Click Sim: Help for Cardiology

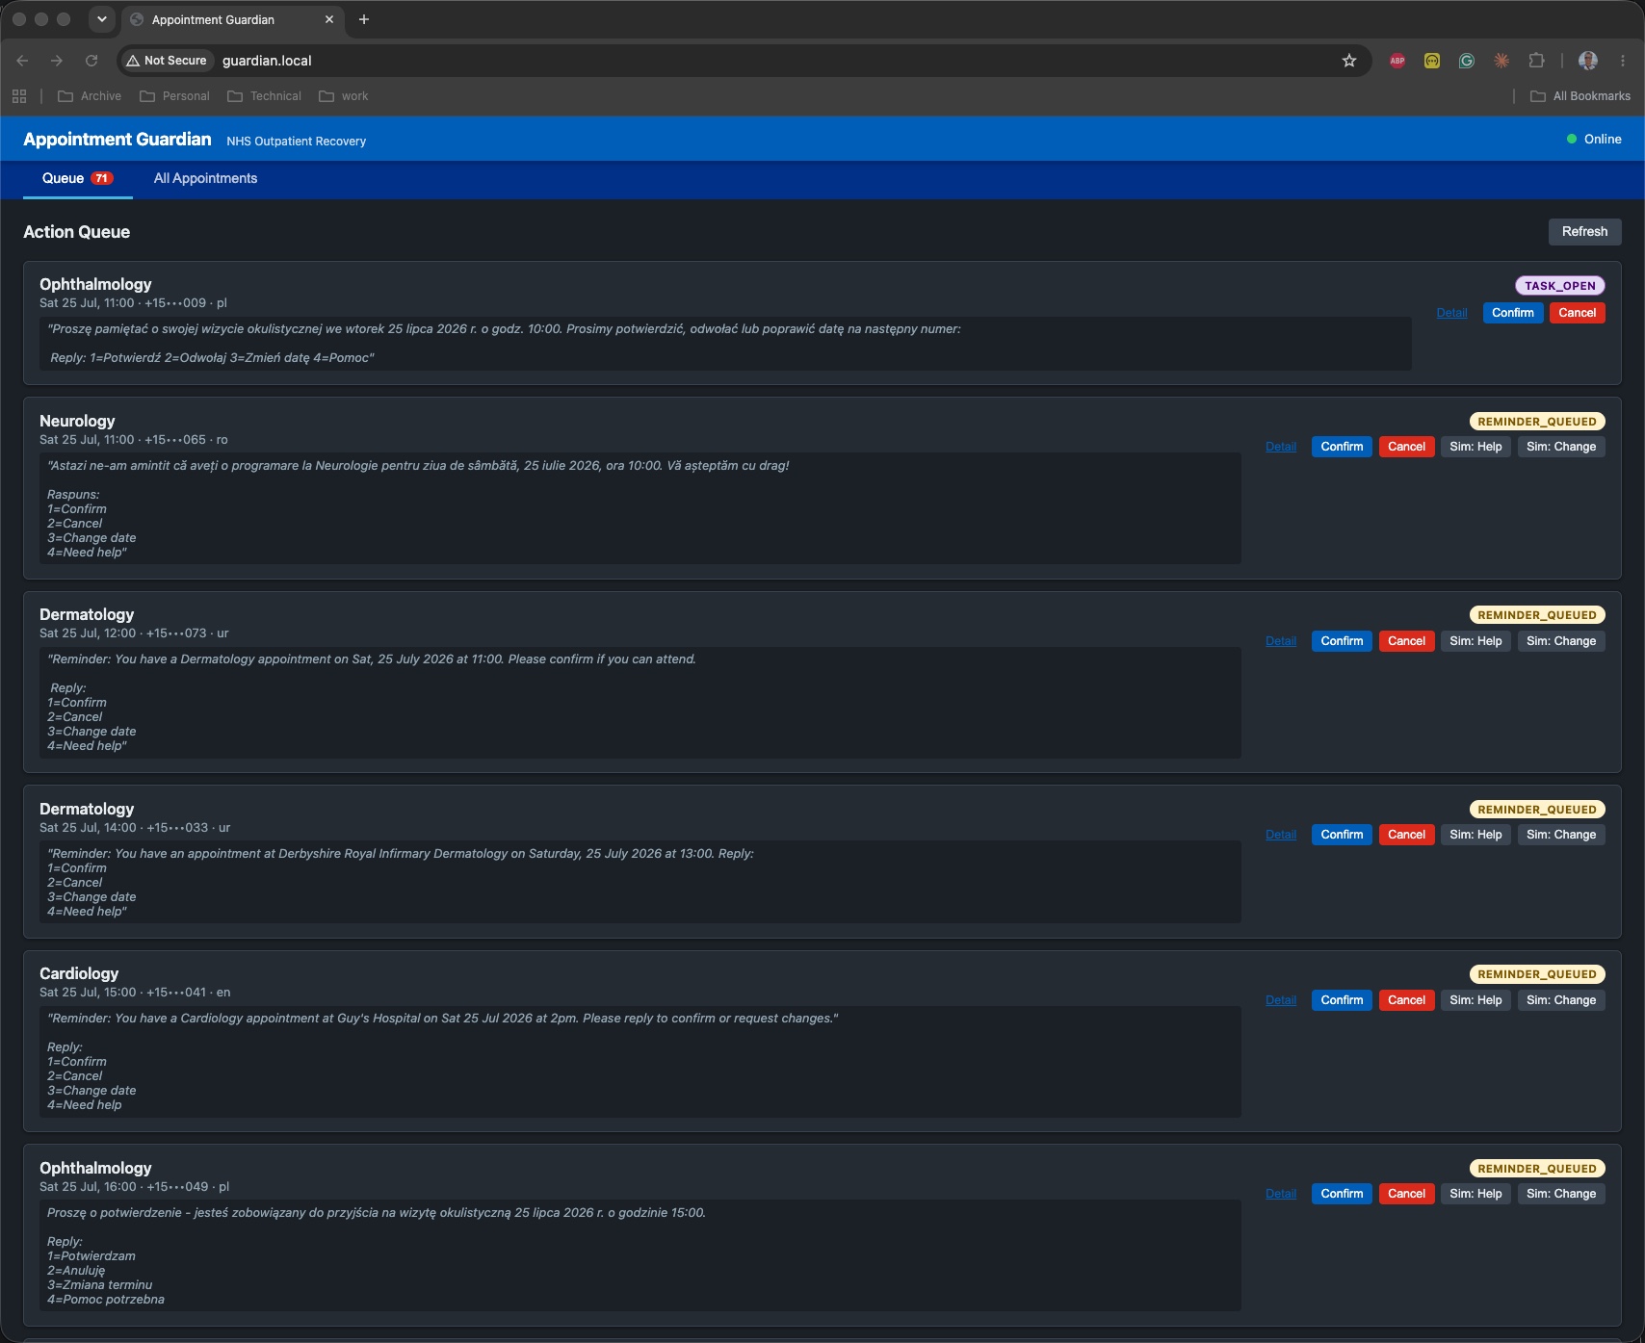[1475, 1000]
